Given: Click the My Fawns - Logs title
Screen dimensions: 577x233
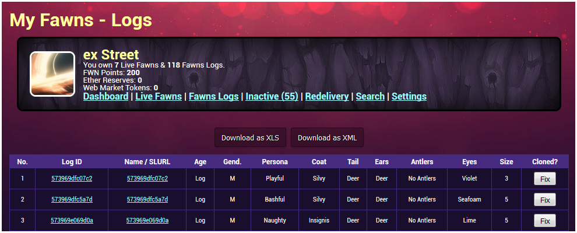Looking at the screenshot, I should [80, 20].
